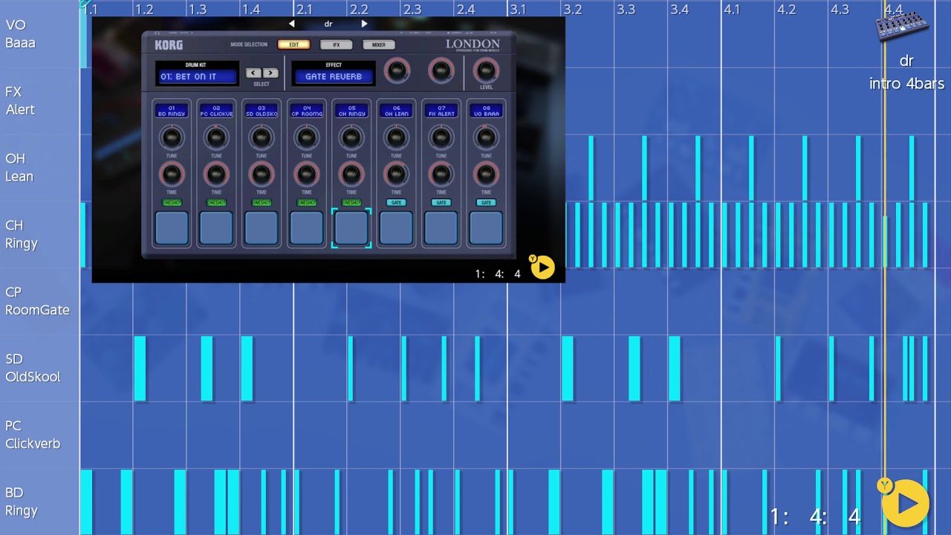
Task: Click the TUNE knob for channel 04
Action: pyautogui.click(x=307, y=137)
